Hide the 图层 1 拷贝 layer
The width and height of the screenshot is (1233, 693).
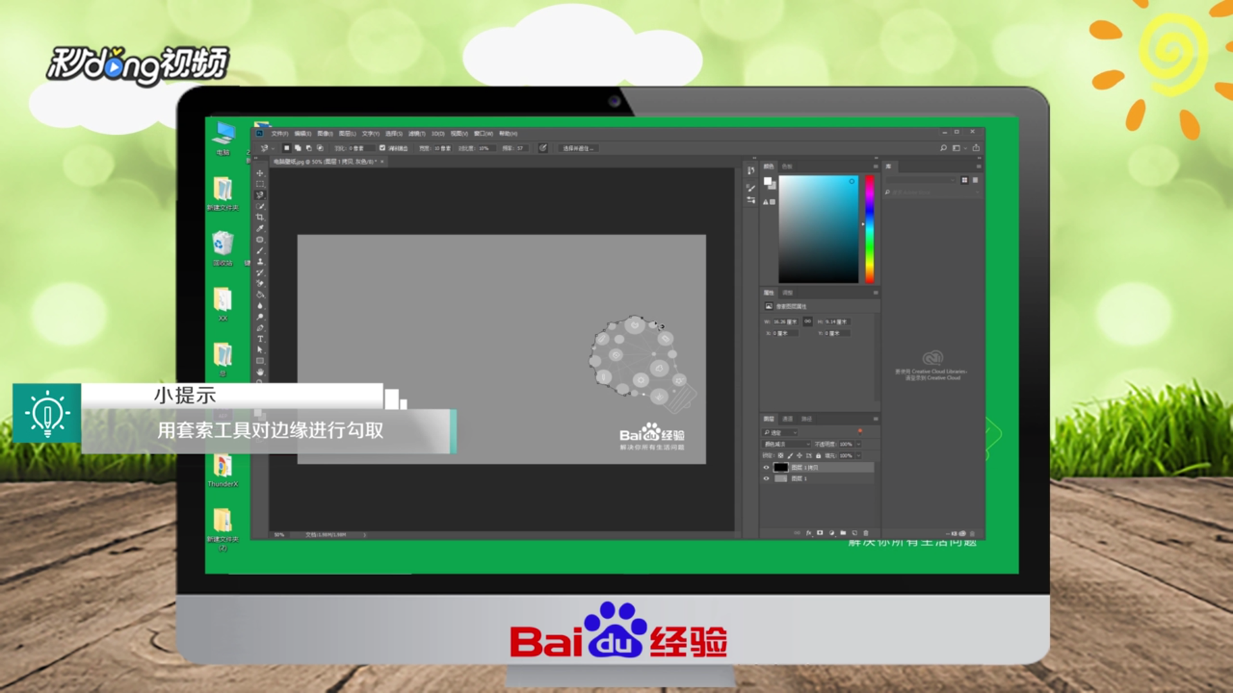coord(766,468)
